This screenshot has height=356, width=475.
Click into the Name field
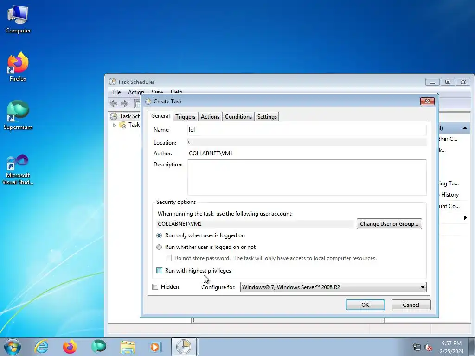point(307,130)
